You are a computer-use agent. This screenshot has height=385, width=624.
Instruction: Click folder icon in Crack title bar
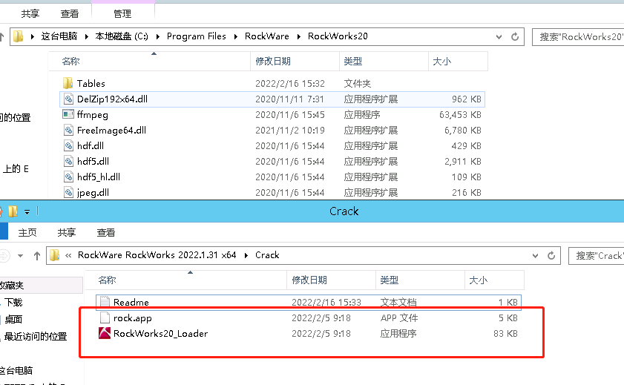point(13,211)
